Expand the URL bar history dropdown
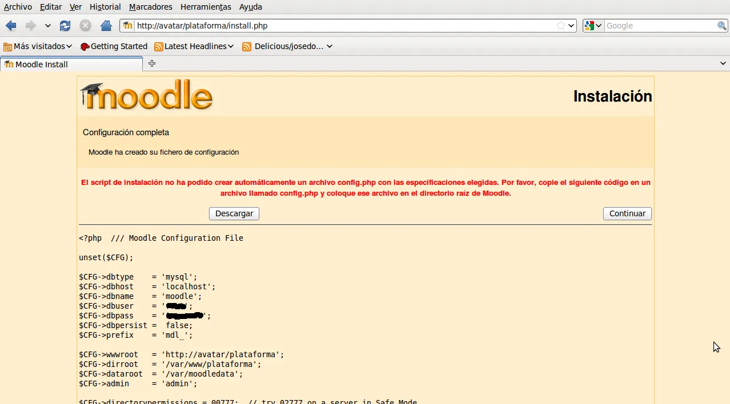This screenshot has width=730, height=404. click(x=571, y=26)
